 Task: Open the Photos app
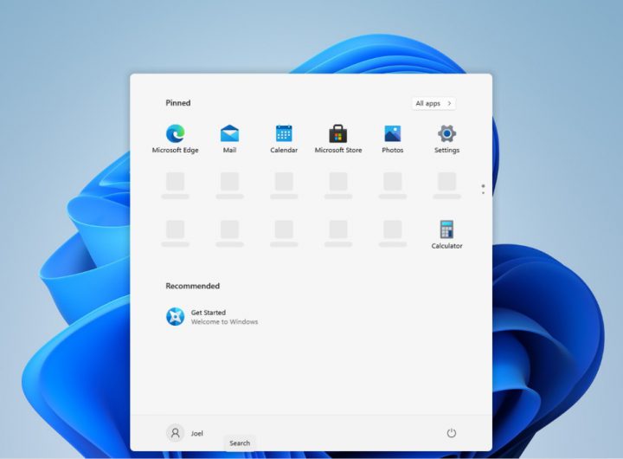(393, 134)
